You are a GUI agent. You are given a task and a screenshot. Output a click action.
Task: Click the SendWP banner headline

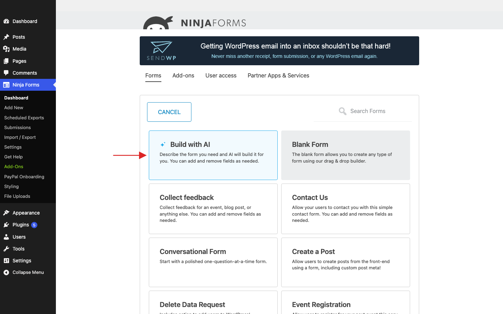click(x=296, y=46)
